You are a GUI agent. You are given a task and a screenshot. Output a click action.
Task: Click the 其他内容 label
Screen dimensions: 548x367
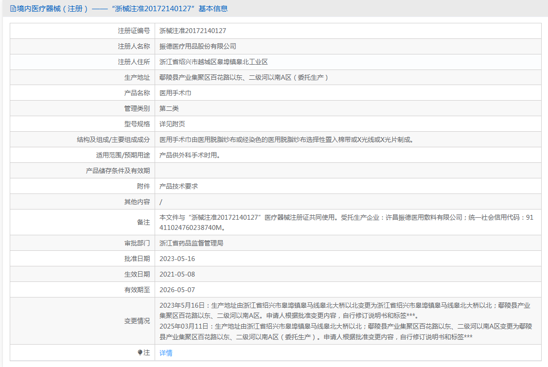pyautogui.click(x=137, y=202)
